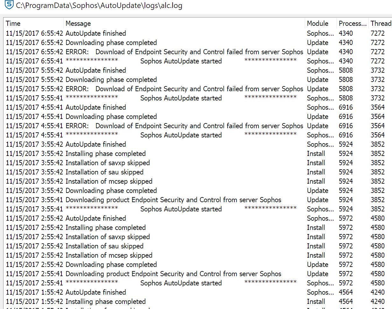Click the Sophos shield icon beside the file path

pos(9,5)
